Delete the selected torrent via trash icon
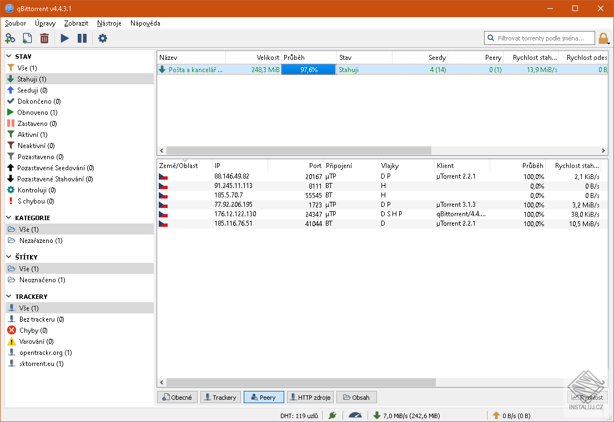This screenshot has height=422, width=614. (x=44, y=38)
